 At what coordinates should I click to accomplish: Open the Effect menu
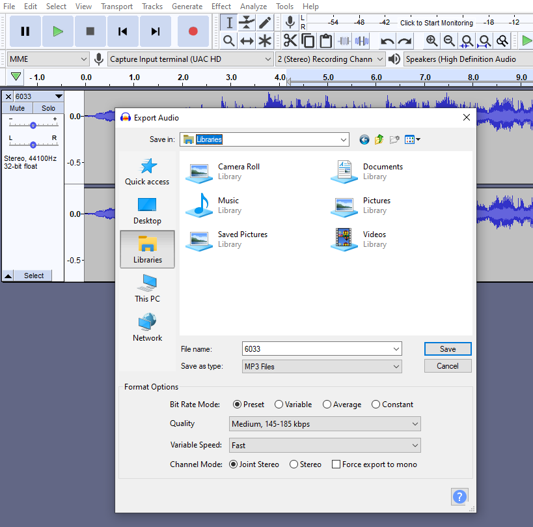[221, 7]
